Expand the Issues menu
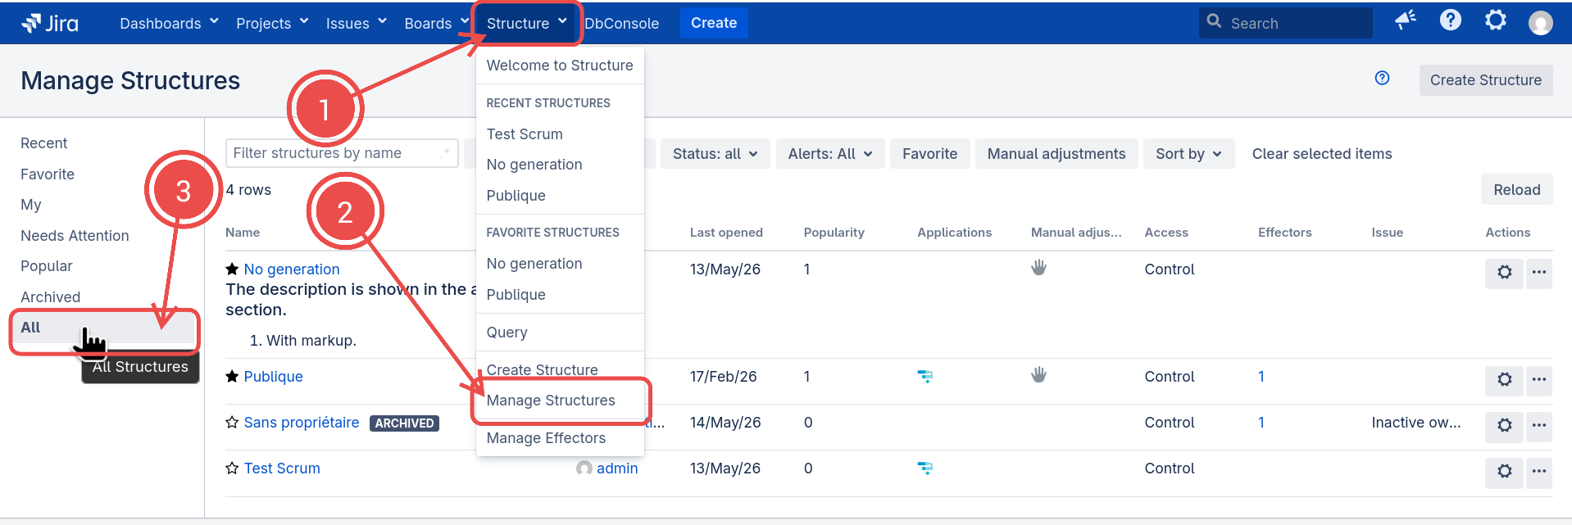 (x=356, y=23)
